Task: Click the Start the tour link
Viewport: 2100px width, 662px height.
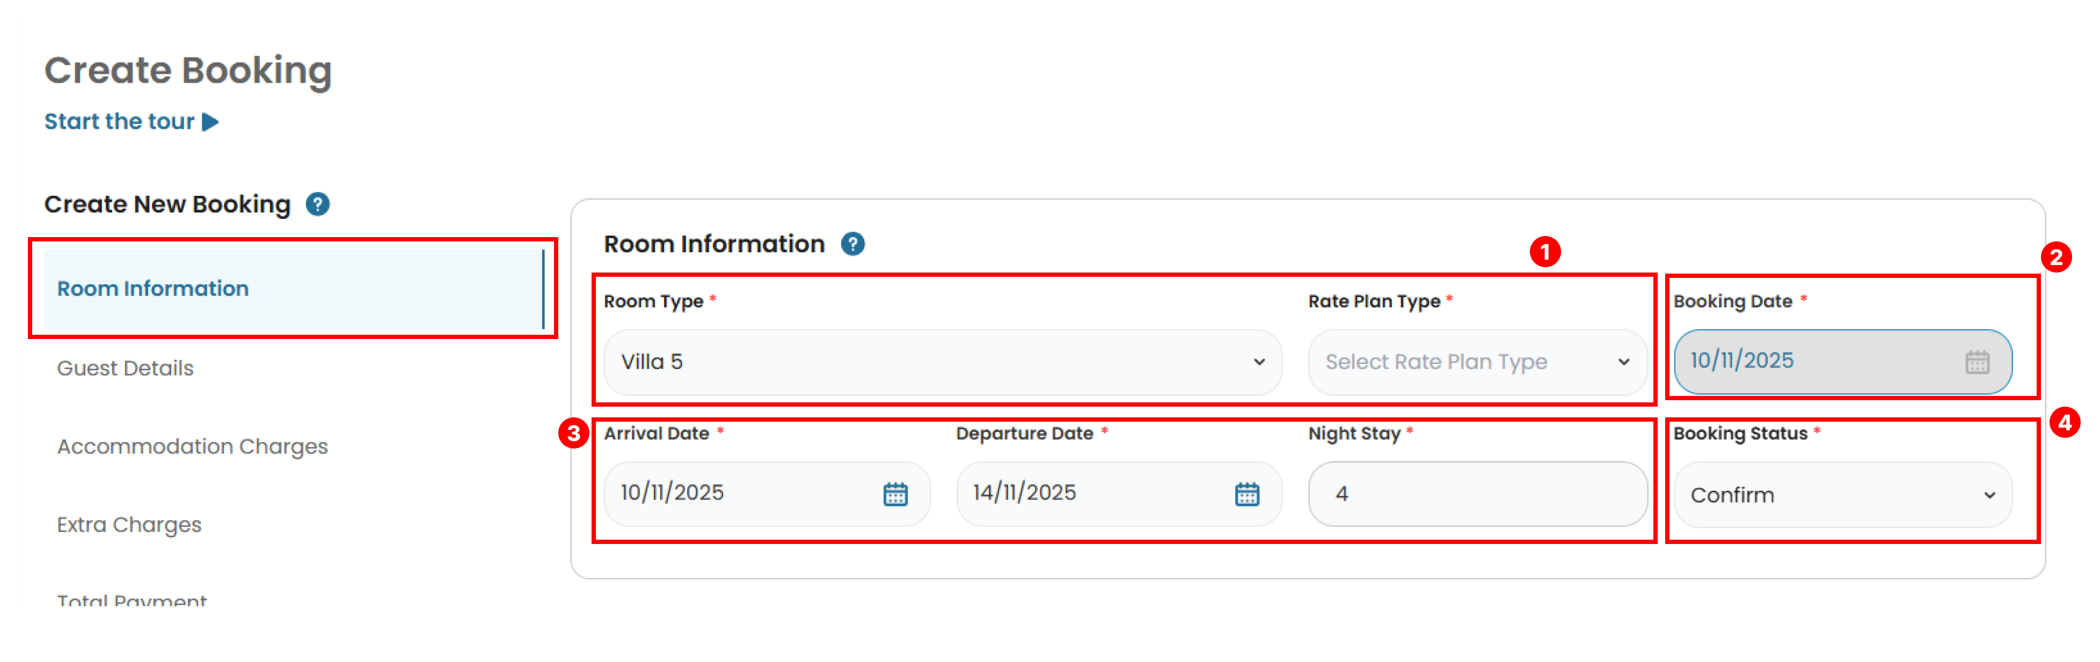Action: [119, 122]
